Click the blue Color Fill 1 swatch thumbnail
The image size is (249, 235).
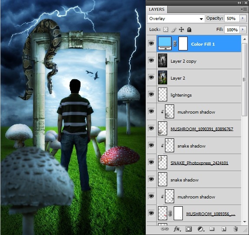pos(165,44)
